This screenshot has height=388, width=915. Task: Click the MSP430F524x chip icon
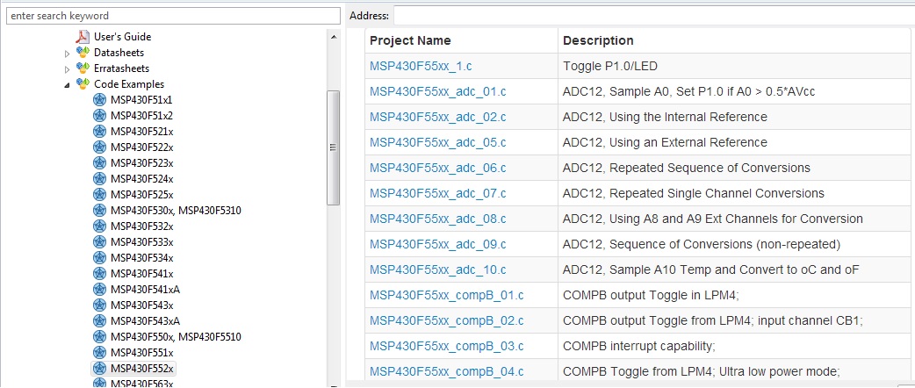pos(99,179)
